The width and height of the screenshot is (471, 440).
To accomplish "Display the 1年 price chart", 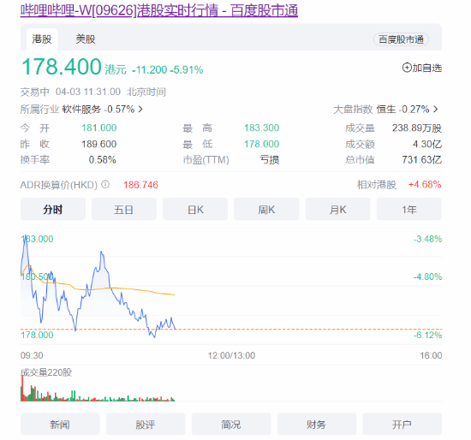I will coord(409,209).
